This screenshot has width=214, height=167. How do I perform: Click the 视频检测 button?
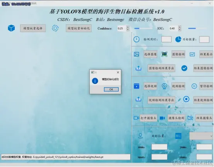click(178, 86)
